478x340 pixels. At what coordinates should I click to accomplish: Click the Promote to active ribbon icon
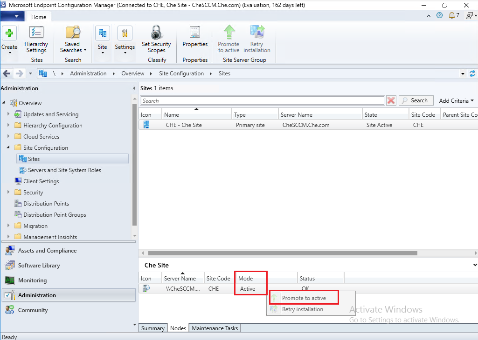(229, 32)
